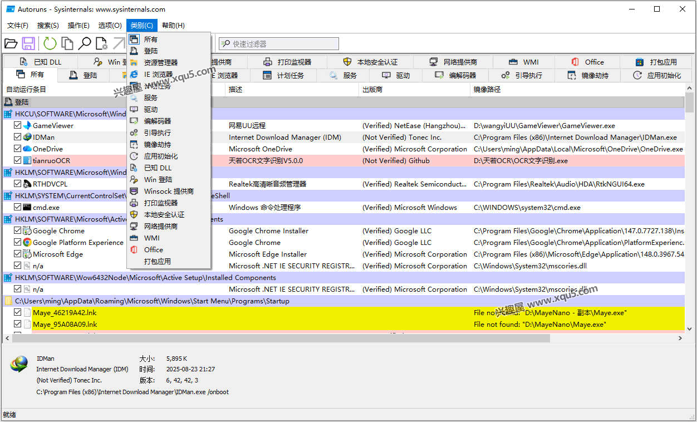
Task: Sort by the 出版商 column header
Action: (x=414, y=90)
